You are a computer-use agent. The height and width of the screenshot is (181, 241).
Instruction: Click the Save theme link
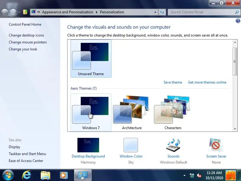pyautogui.click(x=173, y=82)
